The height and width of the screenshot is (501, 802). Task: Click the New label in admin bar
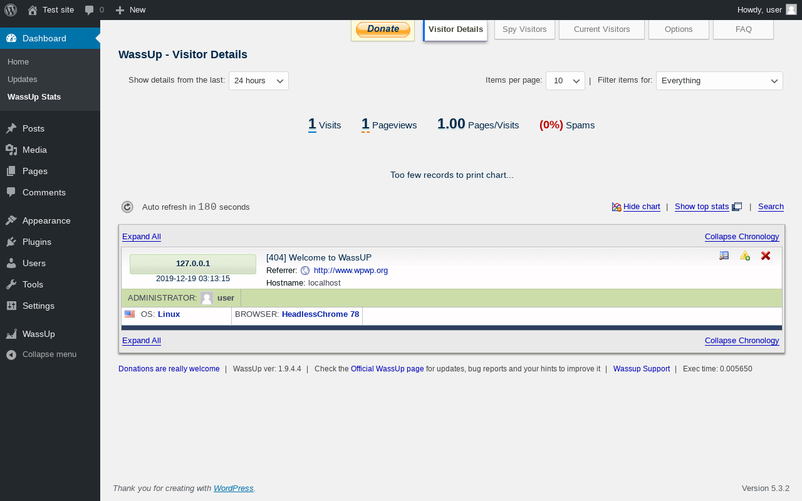tap(138, 10)
